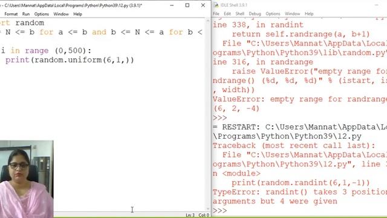Click 'Traceback (most recent call last):' text

click(294, 145)
